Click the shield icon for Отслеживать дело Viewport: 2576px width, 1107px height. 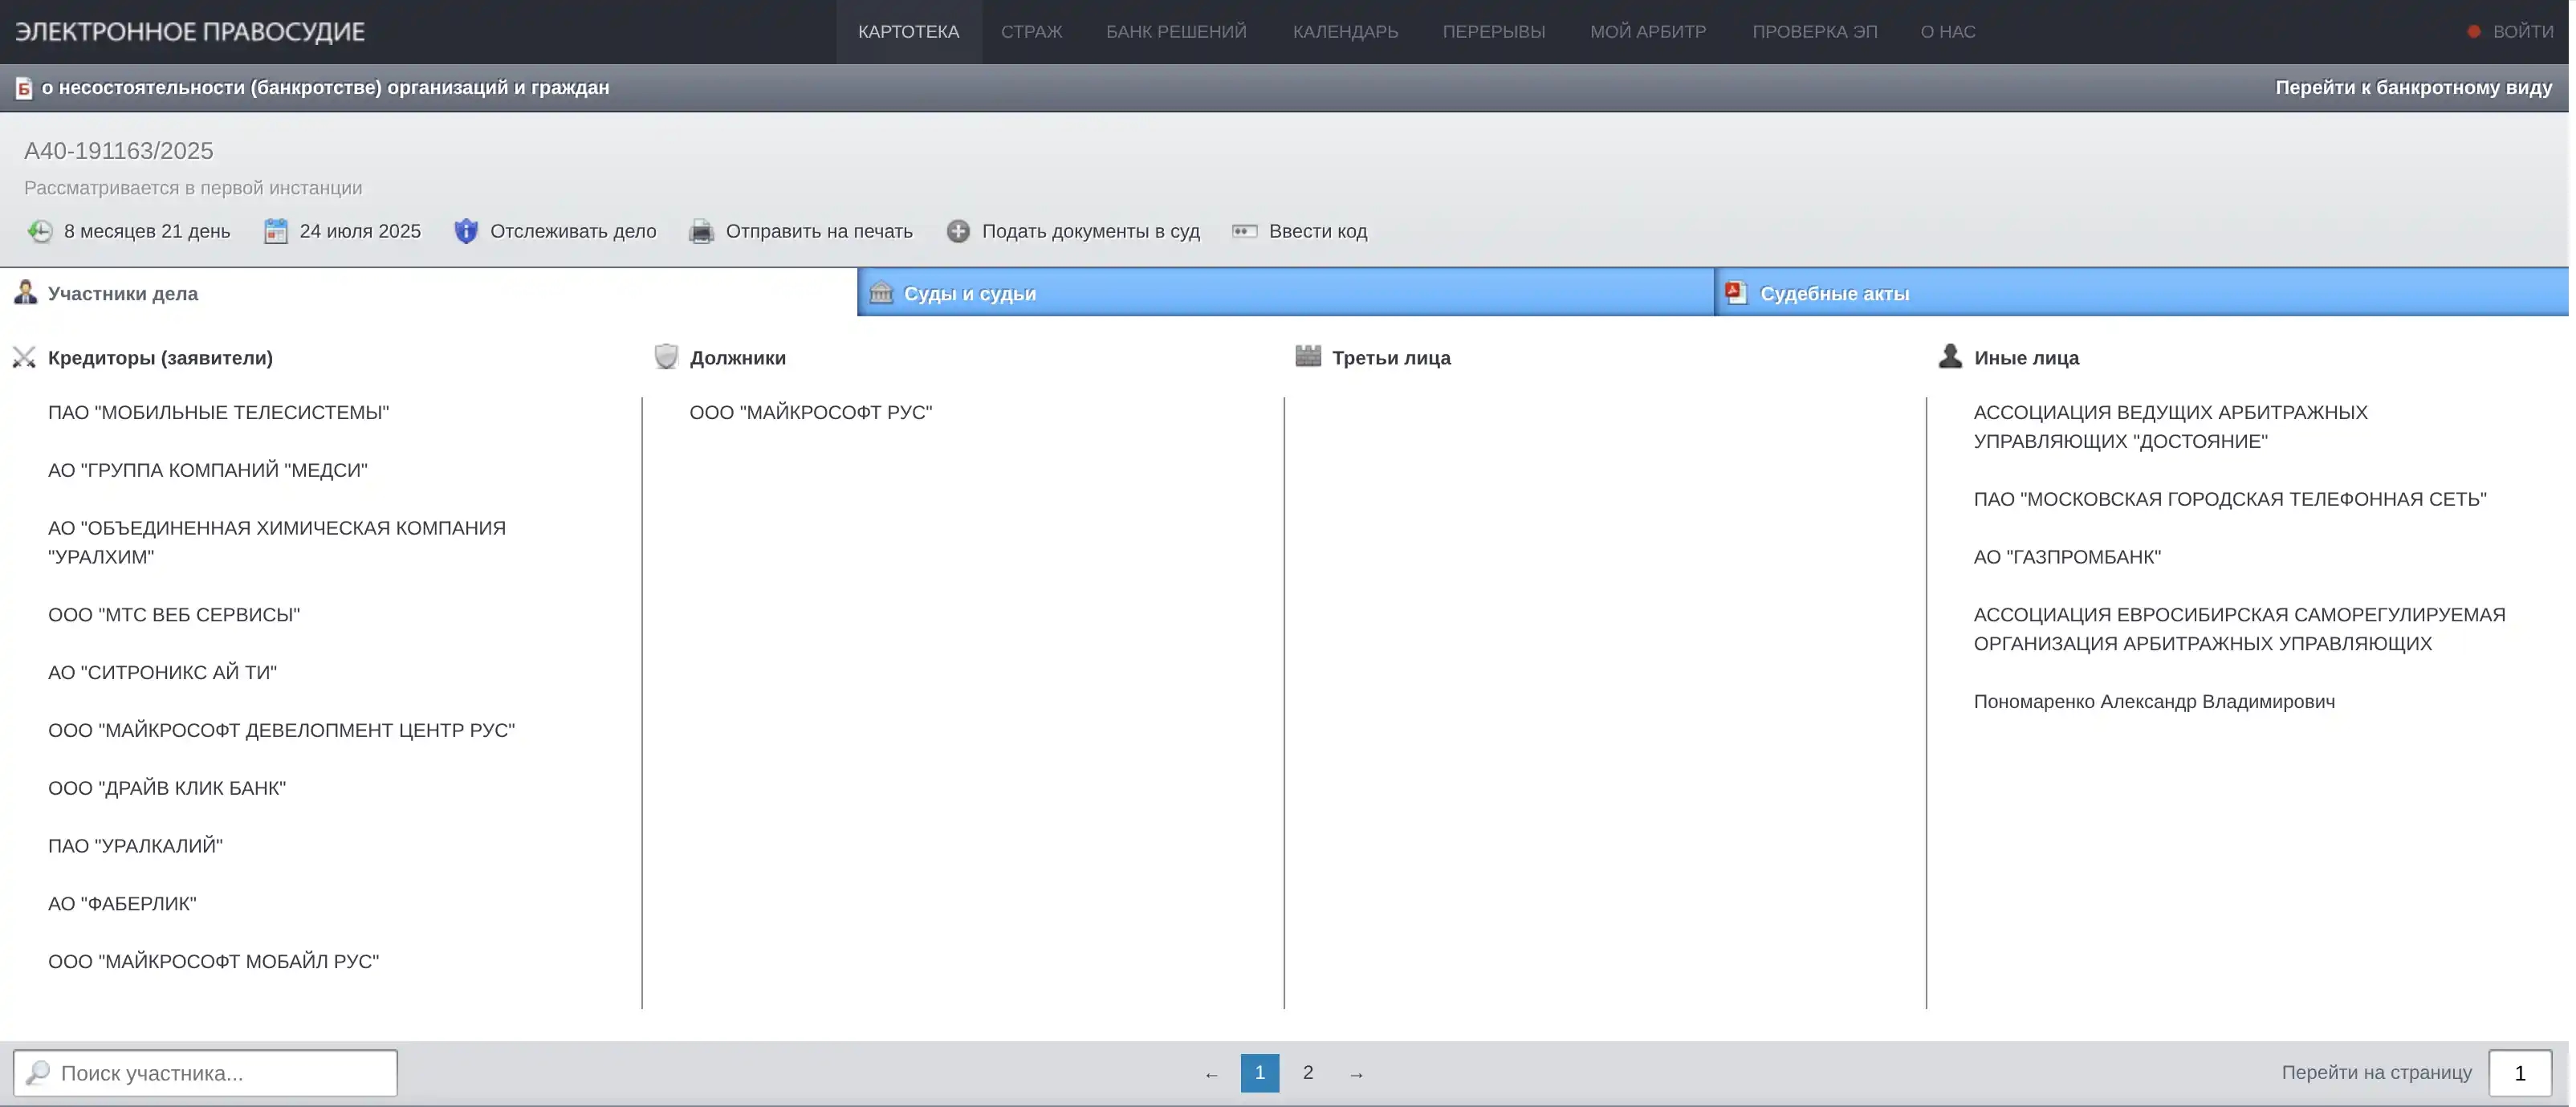click(466, 231)
